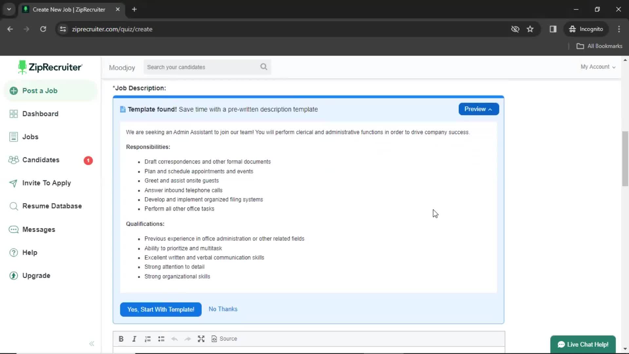Select the Jobs menu item
This screenshot has width=629, height=354.
pyautogui.click(x=30, y=137)
